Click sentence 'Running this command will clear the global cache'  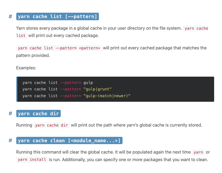point(65,152)
